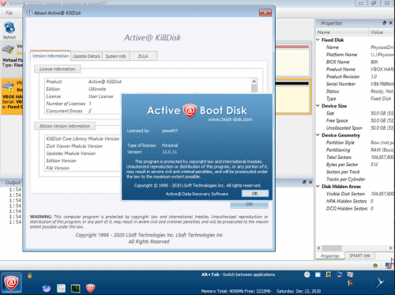Select the Serial Number property row
The width and height of the screenshot is (395, 295).
(355, 84)
